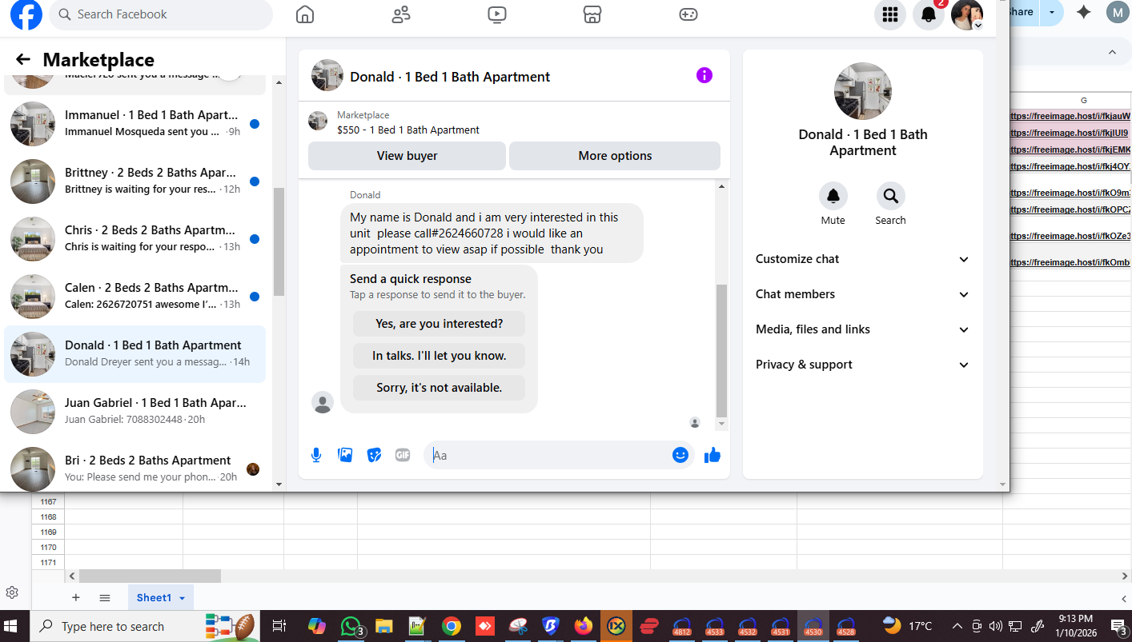Open the Share button dropdown arrow
Viewport: 1132px width, 642px height.
(1051, 12)
